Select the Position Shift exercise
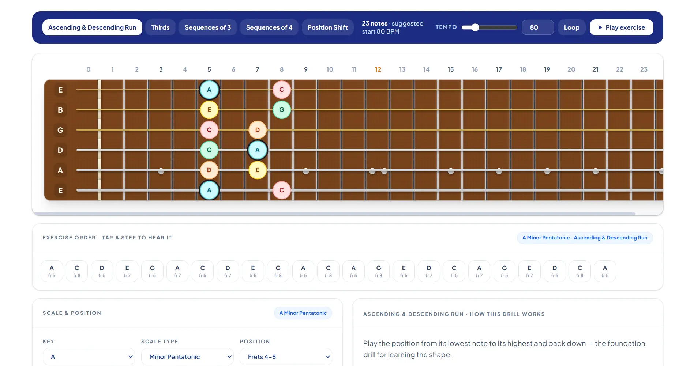The image size is (694, 366). pos(327,27)
